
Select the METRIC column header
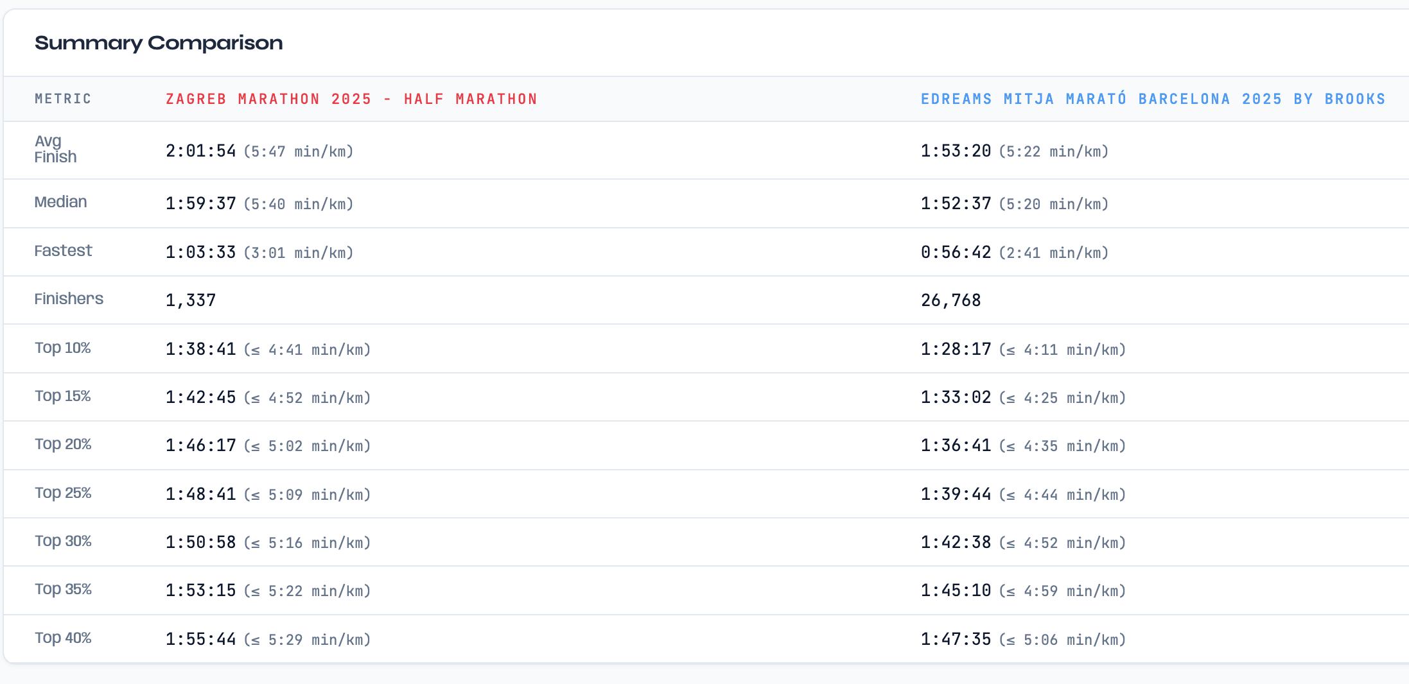point(63,99)
